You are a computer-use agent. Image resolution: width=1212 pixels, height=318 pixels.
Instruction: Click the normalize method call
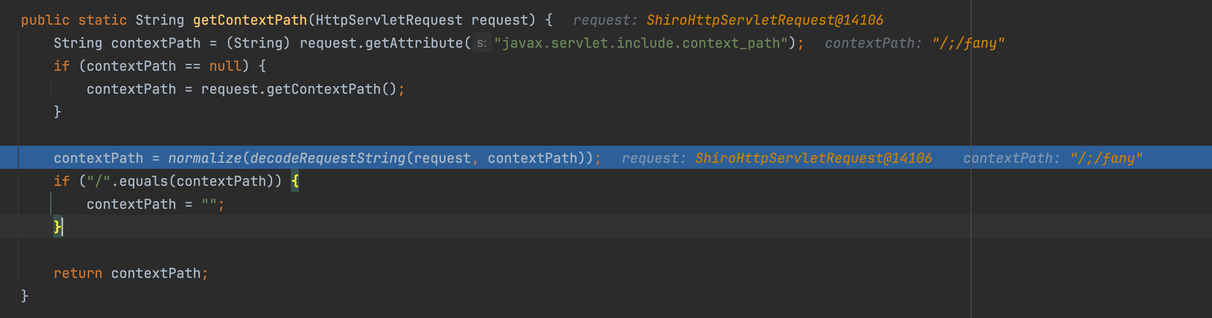pyautogui.click(x=204, y=158)
